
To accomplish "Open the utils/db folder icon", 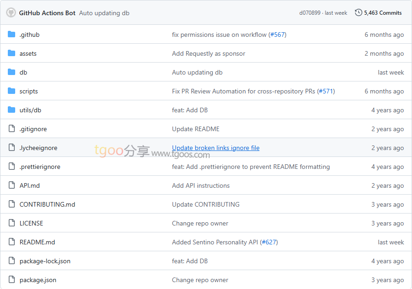I will 11,110.
